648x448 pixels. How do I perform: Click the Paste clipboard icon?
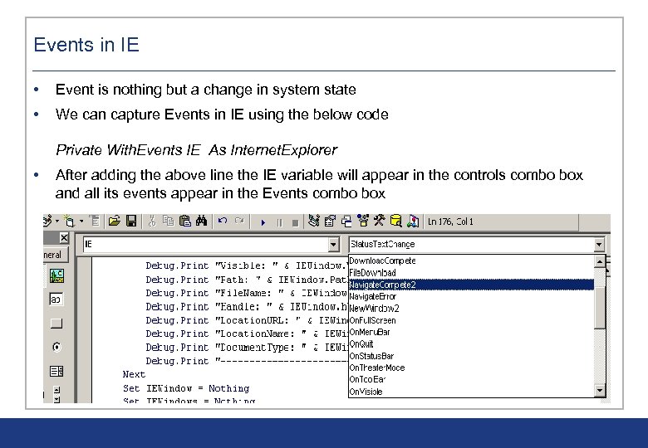point(185,222)
